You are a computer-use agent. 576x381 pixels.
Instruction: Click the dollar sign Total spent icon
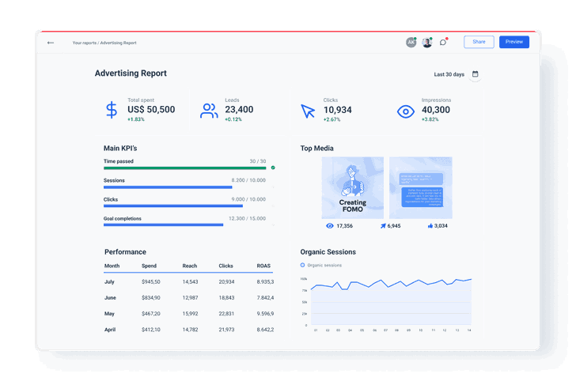click(112, 110)
